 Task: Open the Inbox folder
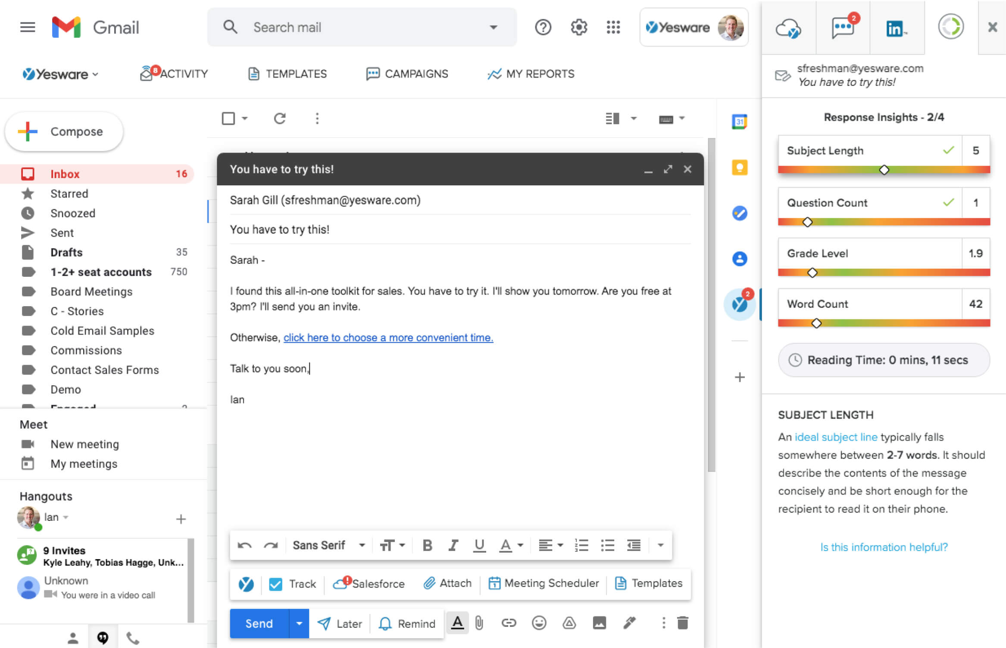[x=97, y=174]
